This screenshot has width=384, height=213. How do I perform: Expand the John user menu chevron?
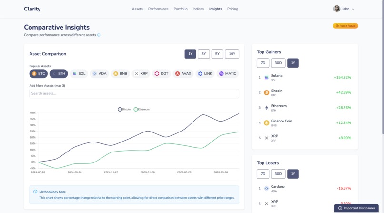[353, 9]
